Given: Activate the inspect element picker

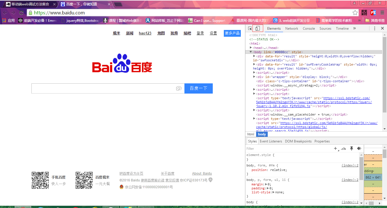Looking at the screenshot, I should click(x=250, y=29).
